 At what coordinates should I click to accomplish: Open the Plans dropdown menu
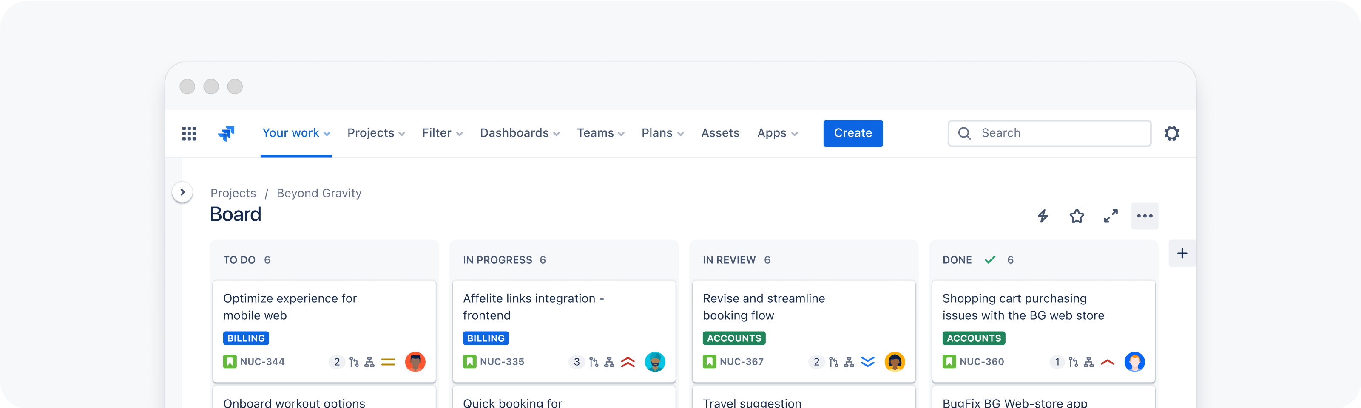coord(662,133)
